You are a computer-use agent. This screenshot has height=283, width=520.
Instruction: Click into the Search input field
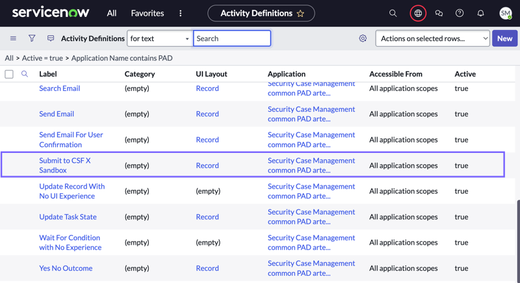tap(232, 38)
